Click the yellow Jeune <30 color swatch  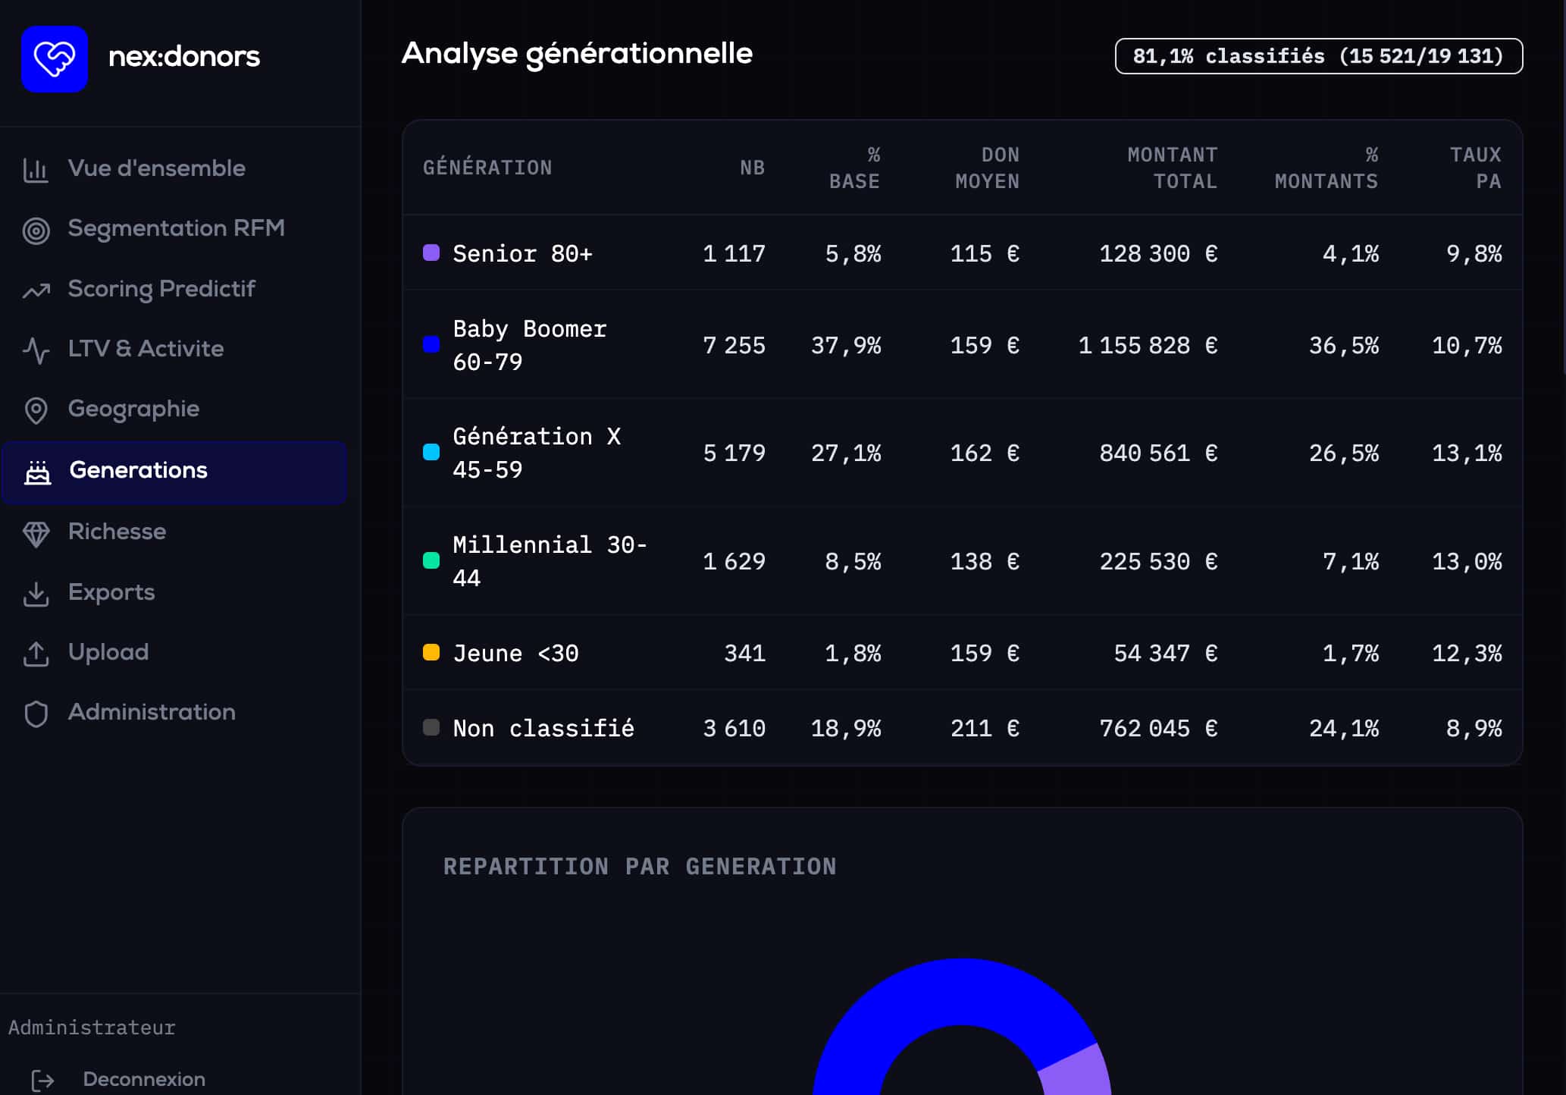431,652
